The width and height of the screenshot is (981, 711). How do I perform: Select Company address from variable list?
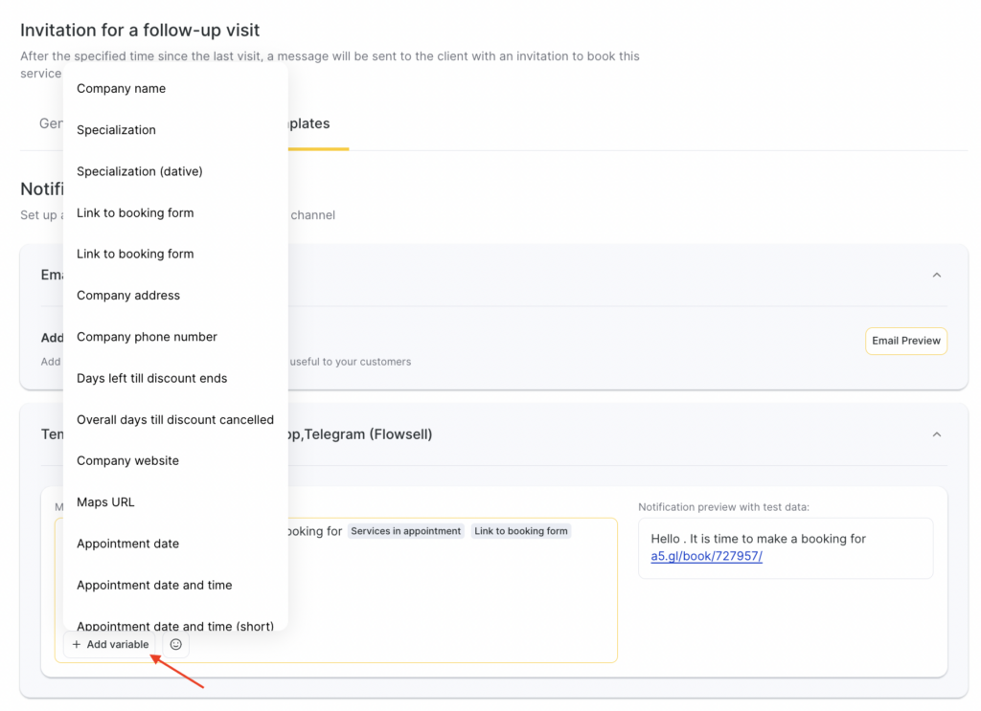coord(128,296)
